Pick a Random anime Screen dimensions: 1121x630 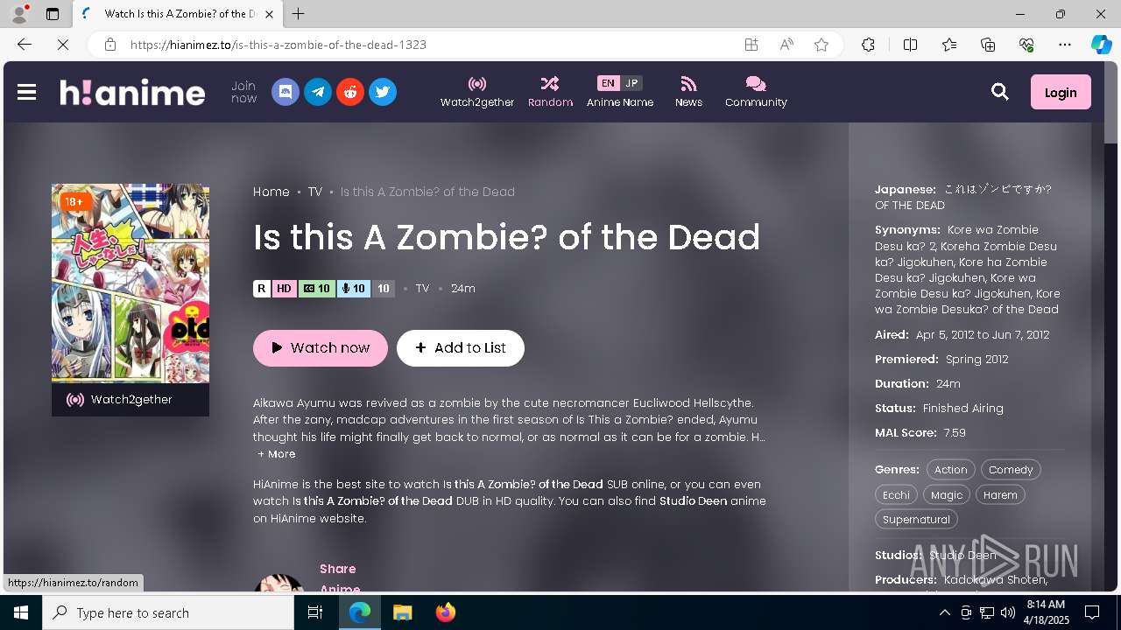coord(550,92)
